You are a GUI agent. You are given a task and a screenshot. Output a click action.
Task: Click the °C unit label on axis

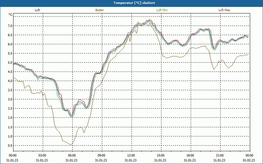11,15
